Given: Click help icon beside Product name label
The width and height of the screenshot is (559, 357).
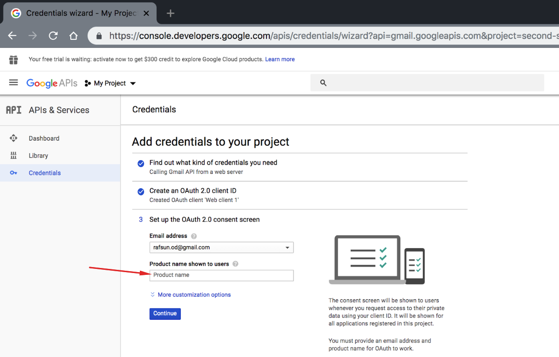Looking at the screenshot, I should 235,264.
